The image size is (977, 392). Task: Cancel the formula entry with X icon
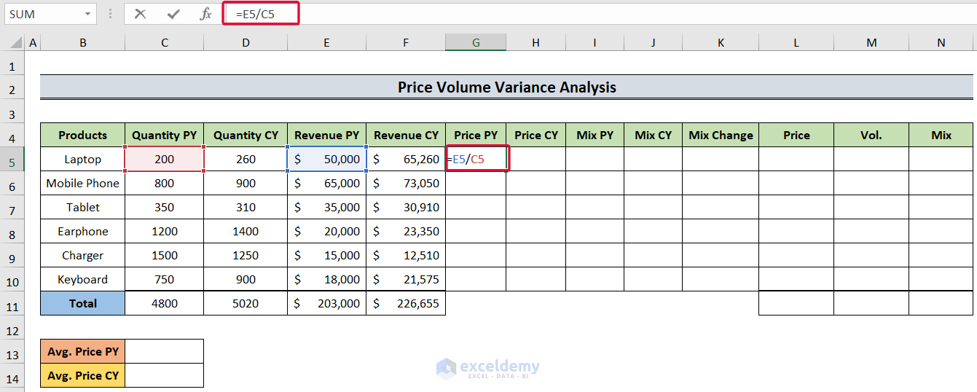click(141, 14)
